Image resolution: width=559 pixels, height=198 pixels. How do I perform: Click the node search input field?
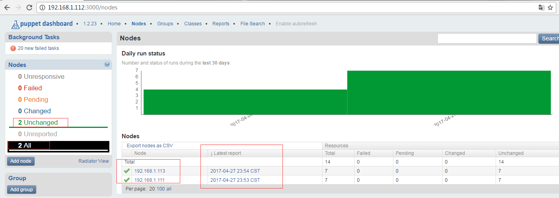coord(487,38)
